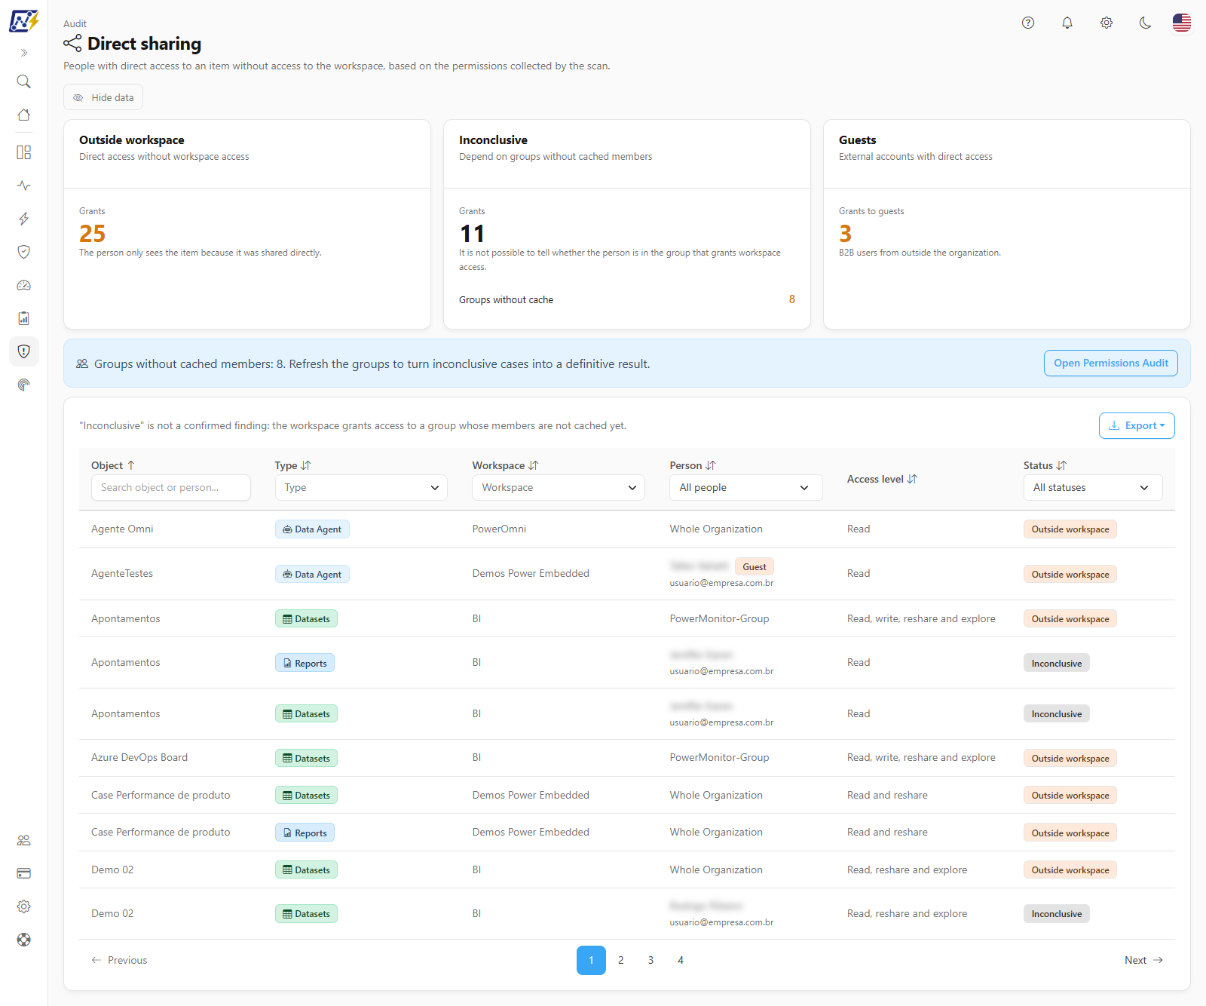Sort by the Object column header
1206x1006 pixels.
tap(113, 465)
